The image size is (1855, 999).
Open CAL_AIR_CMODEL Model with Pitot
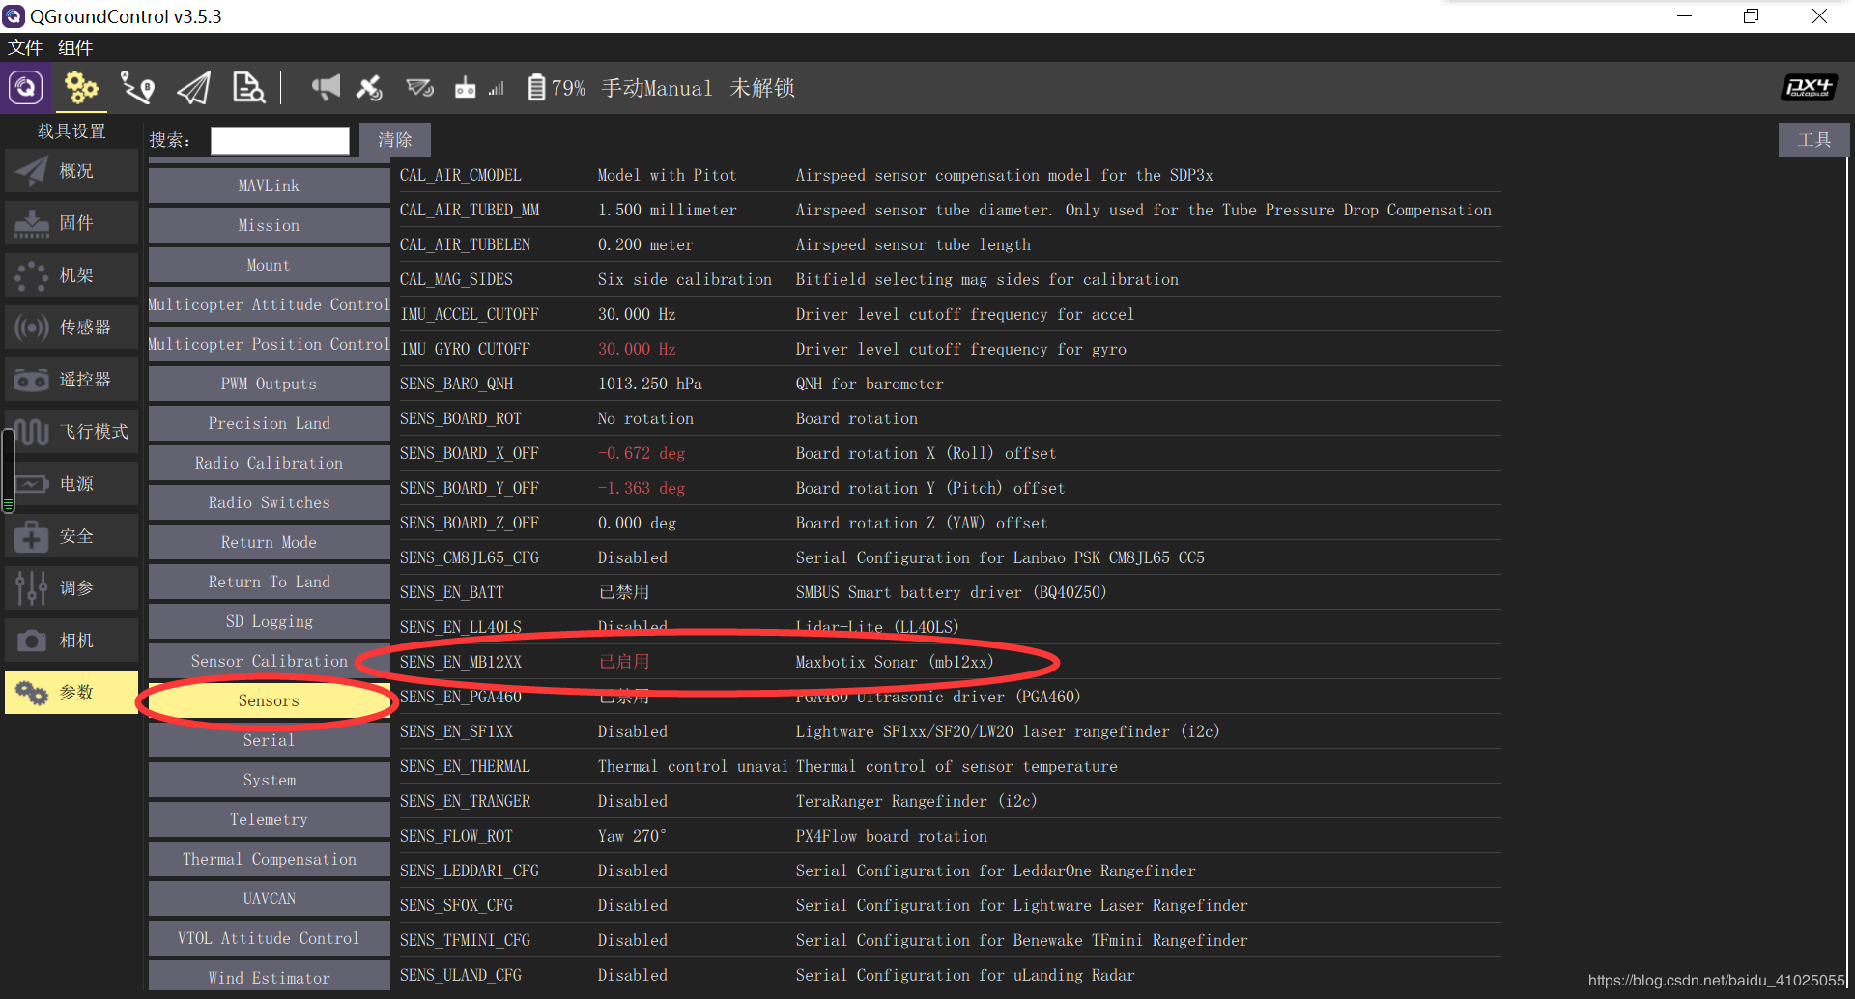(x=949, y=175)
